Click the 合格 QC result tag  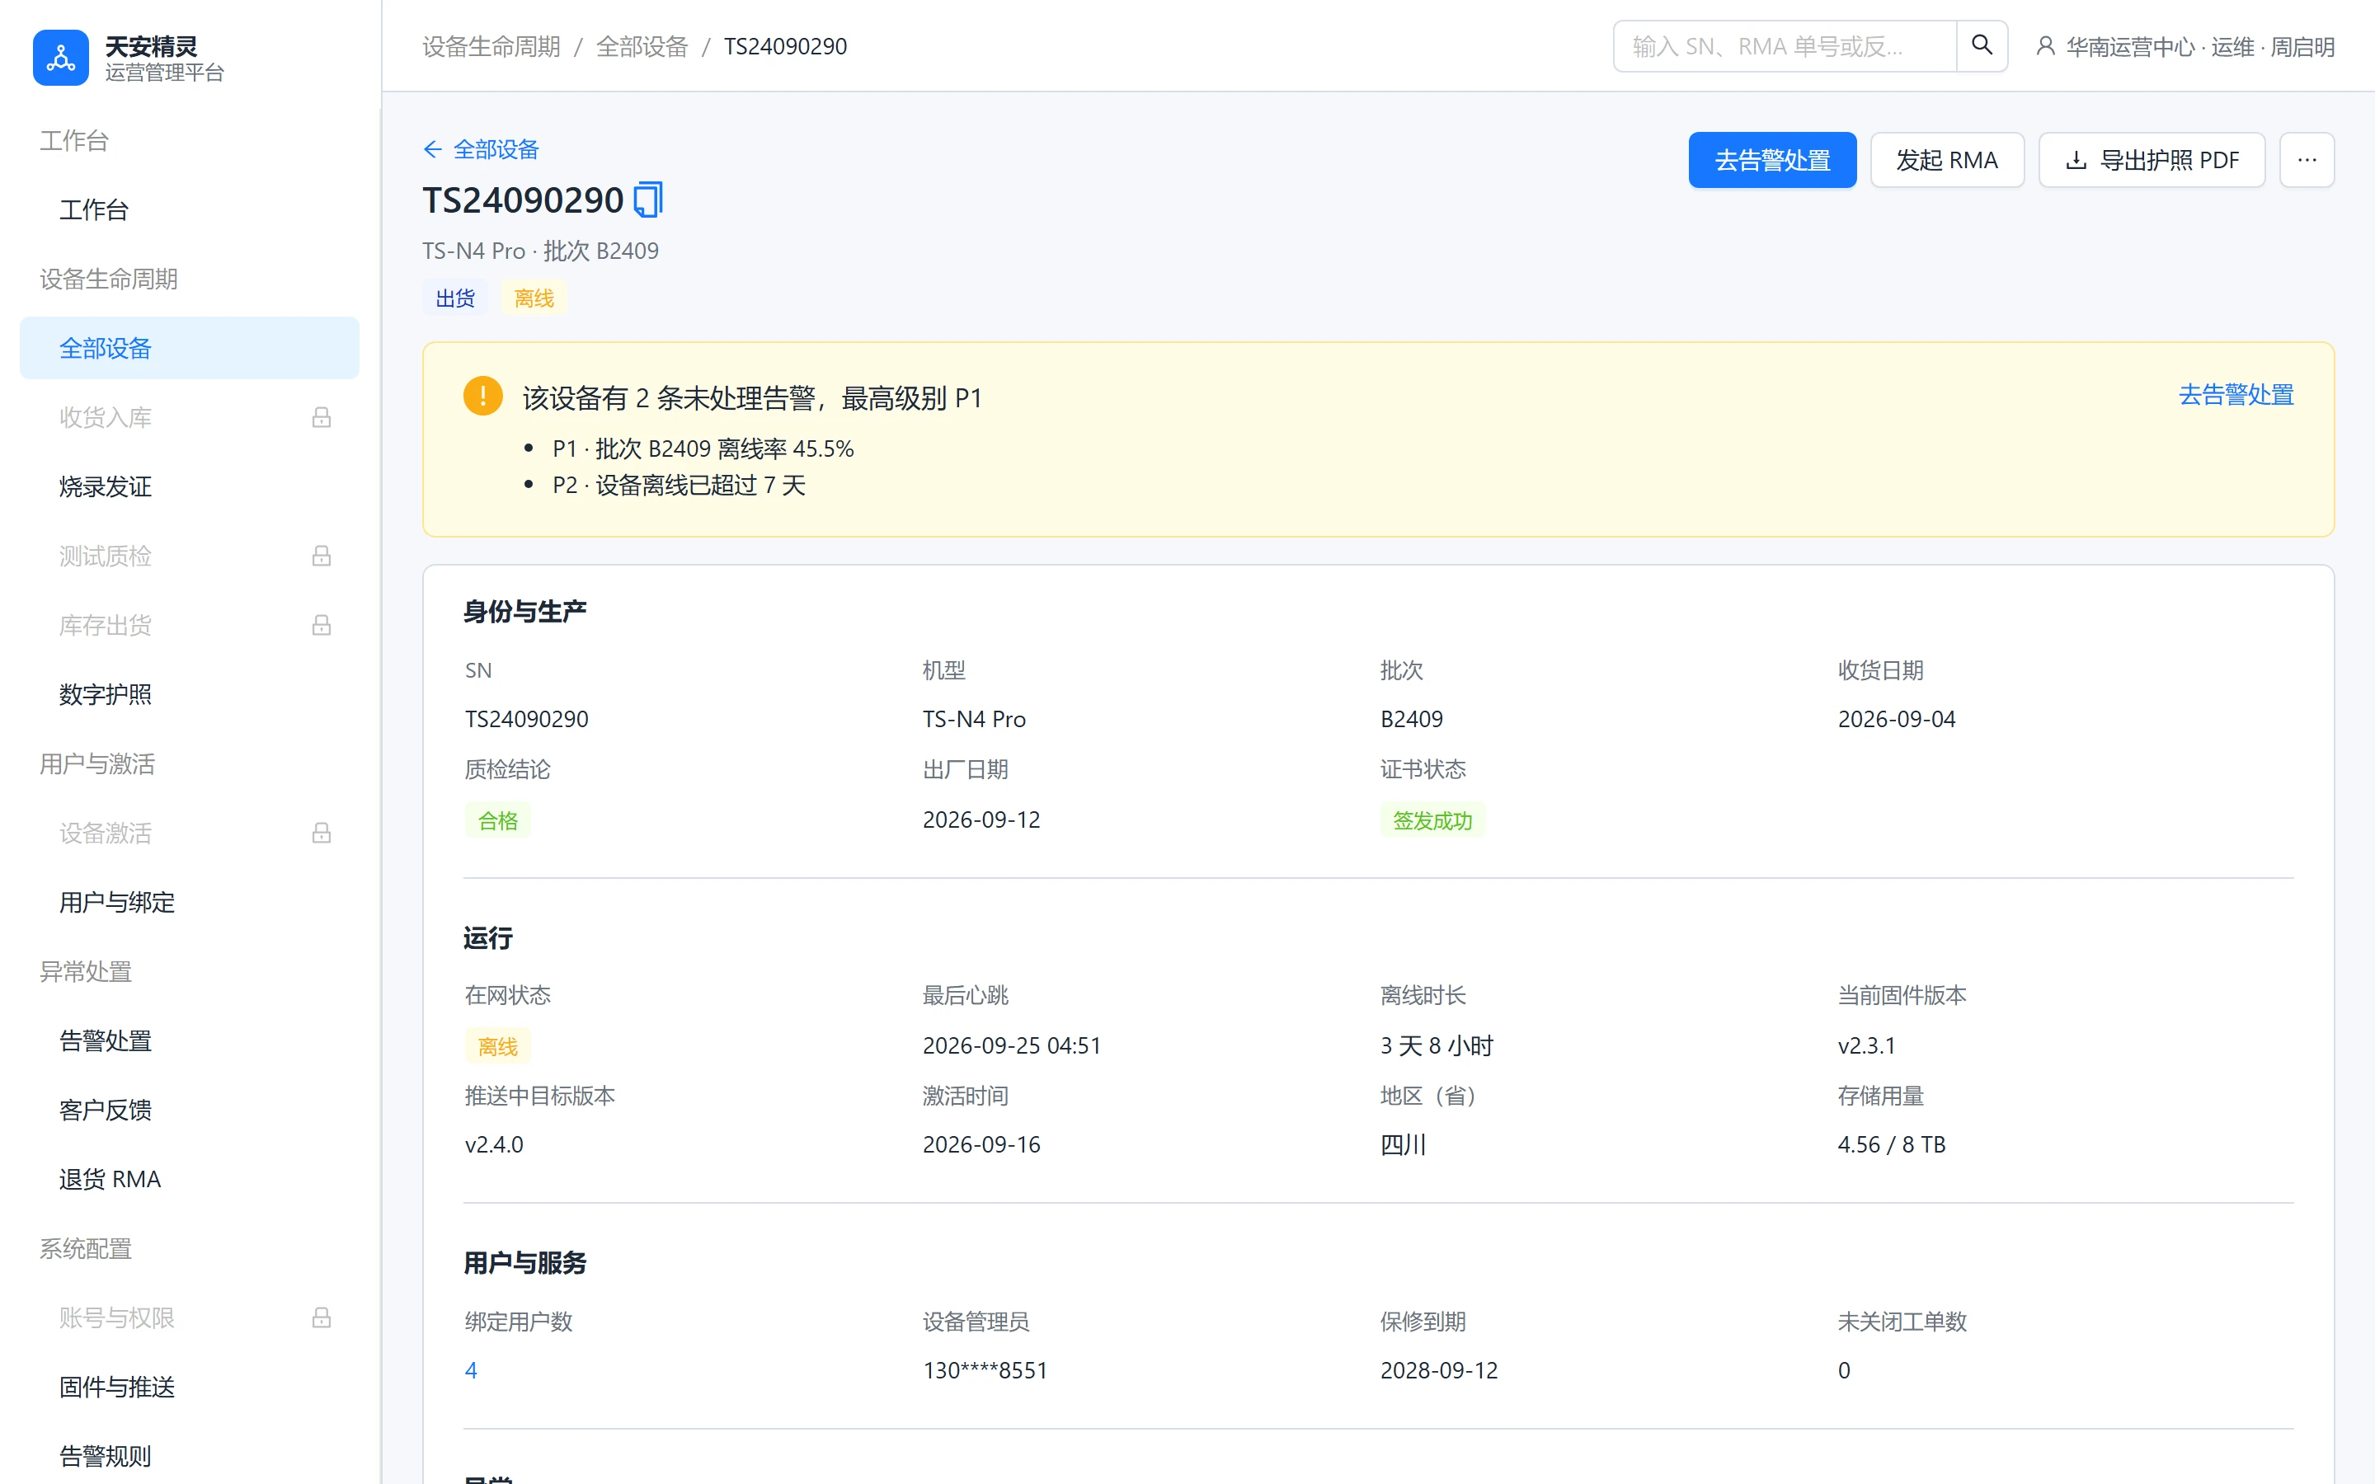click(497, 820)
